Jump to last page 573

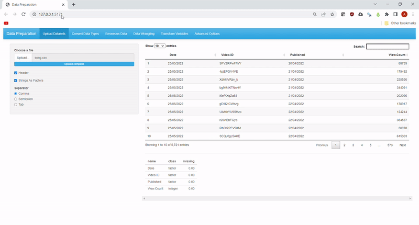tap(390, 145)
